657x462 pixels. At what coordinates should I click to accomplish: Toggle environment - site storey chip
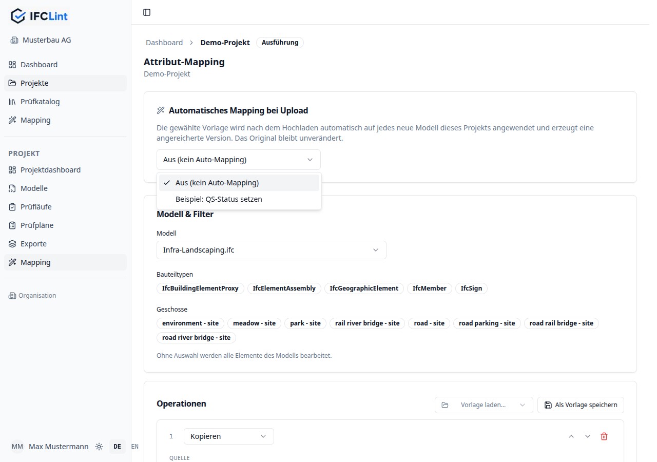point(190,323)
